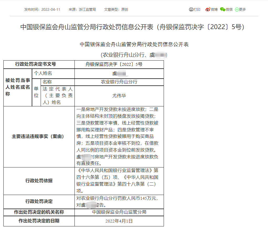Click the 个人姓名 label cell

pos(53,74)
